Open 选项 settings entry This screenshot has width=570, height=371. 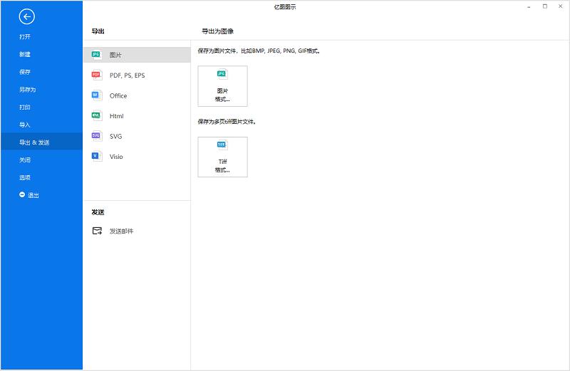click(x=26, y=177)
